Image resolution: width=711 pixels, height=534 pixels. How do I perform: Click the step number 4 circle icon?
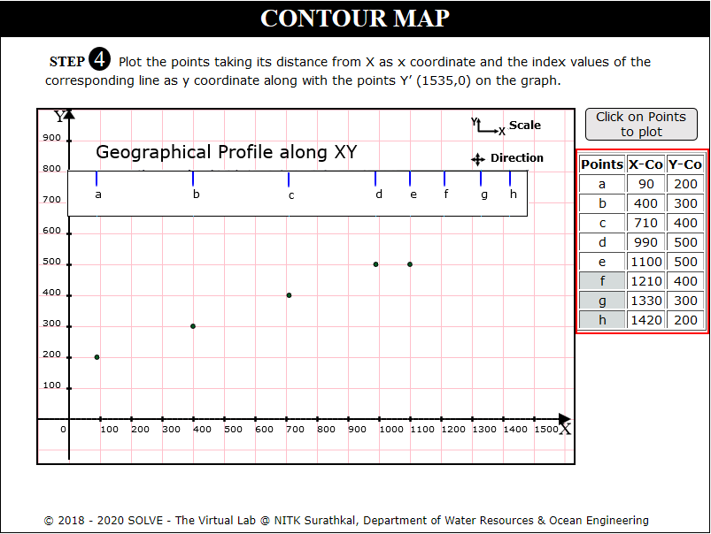click(x=100, y=61)
